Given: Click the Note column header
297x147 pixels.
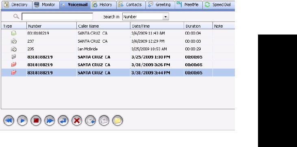Looking at the screenshot, I should (224, 26).
